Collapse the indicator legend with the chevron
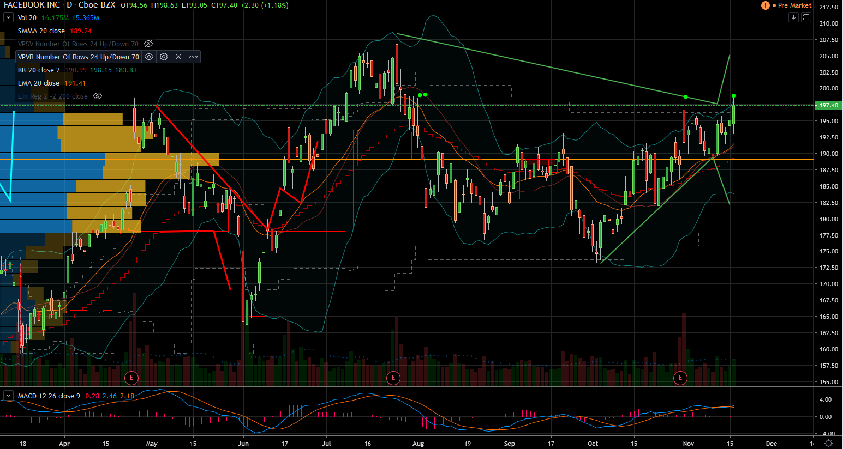843x449 pixels. point(8,17)
